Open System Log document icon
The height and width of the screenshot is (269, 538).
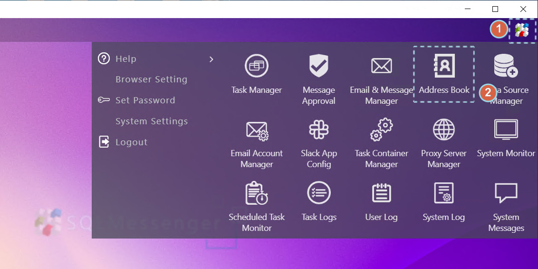(443, 193)
